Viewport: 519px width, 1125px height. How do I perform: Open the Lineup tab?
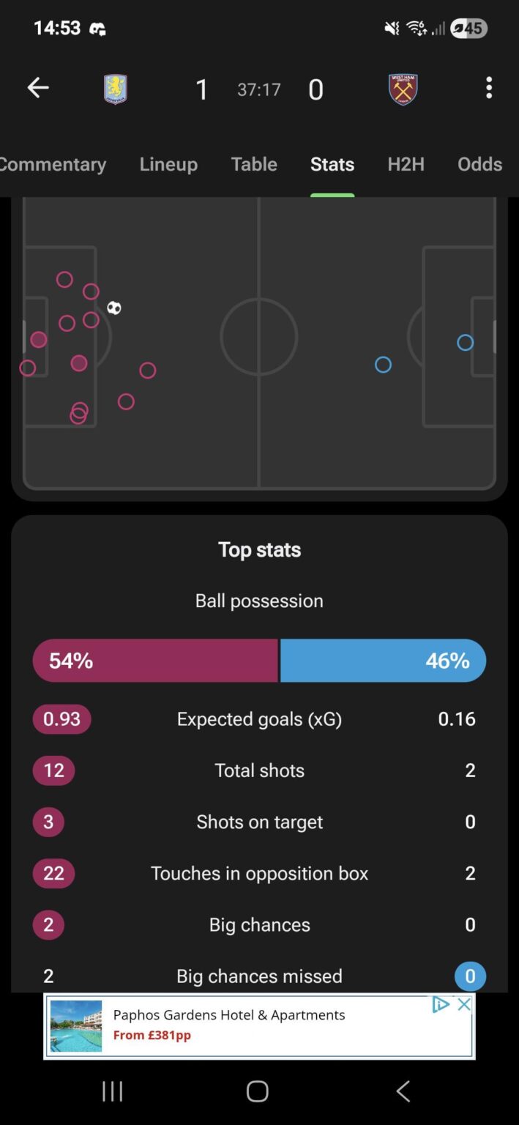[168, 164]
